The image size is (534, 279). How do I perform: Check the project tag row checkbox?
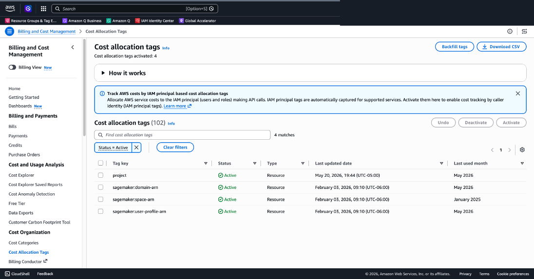point(100,175)
